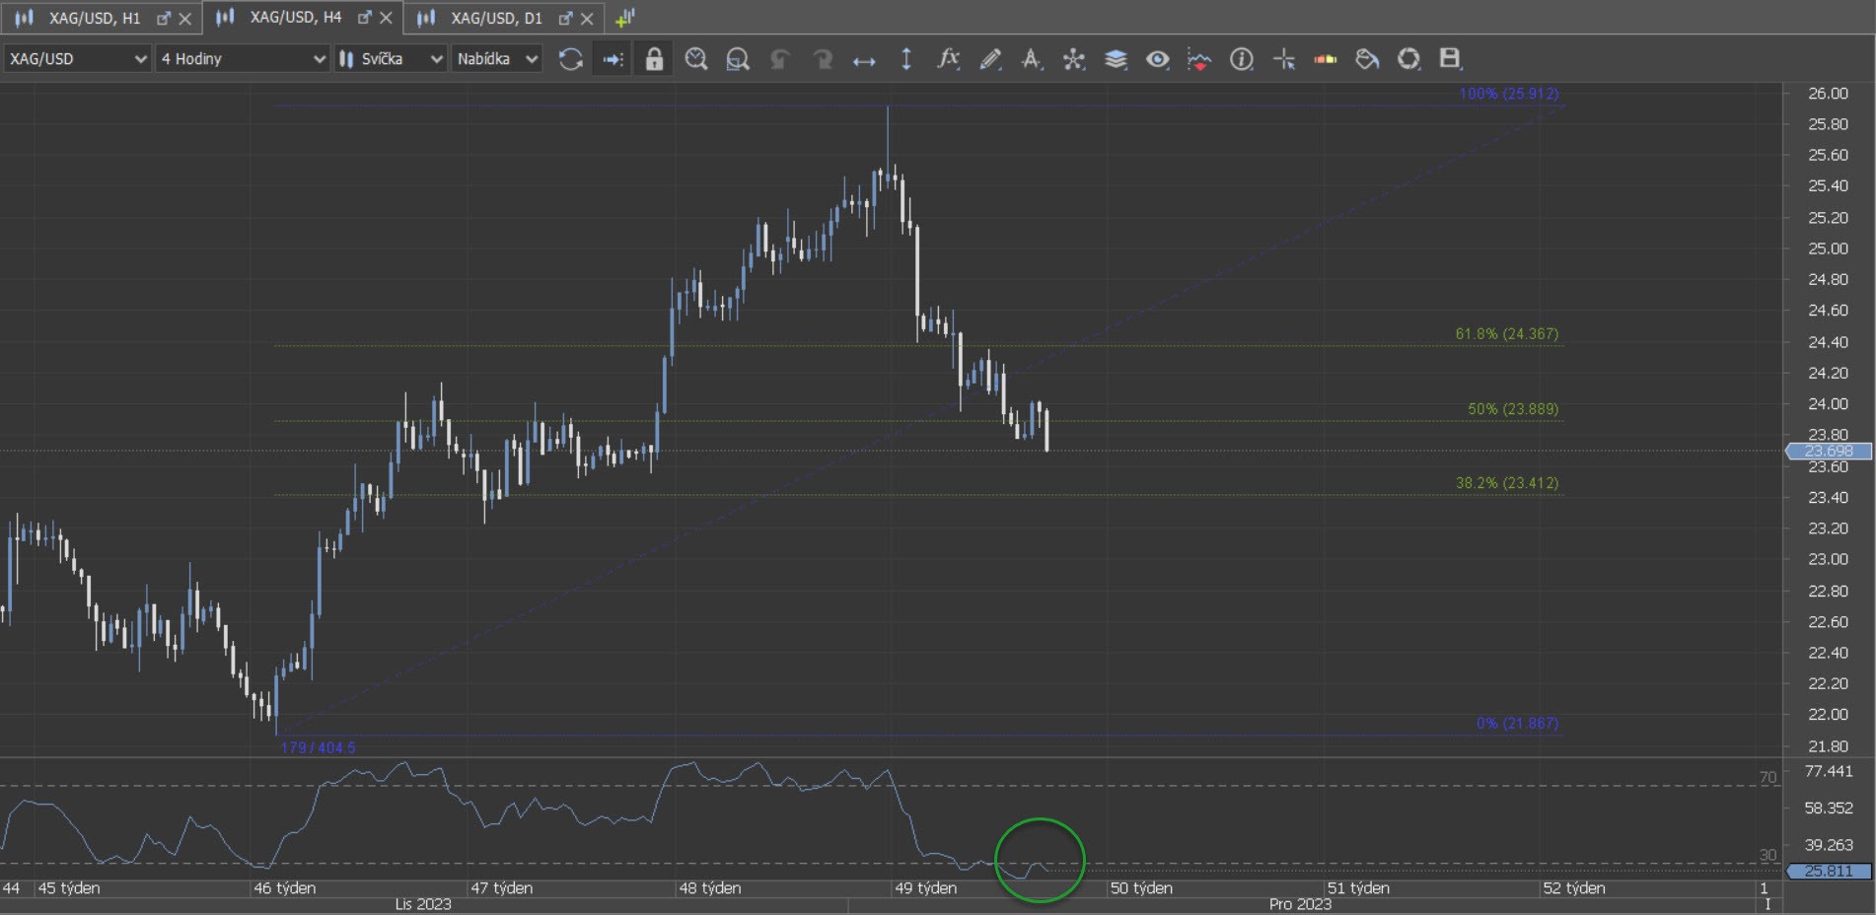Viewport: 1876px width, 915px height.
Task: Open the chart info icon
Action: point(1241,59)
